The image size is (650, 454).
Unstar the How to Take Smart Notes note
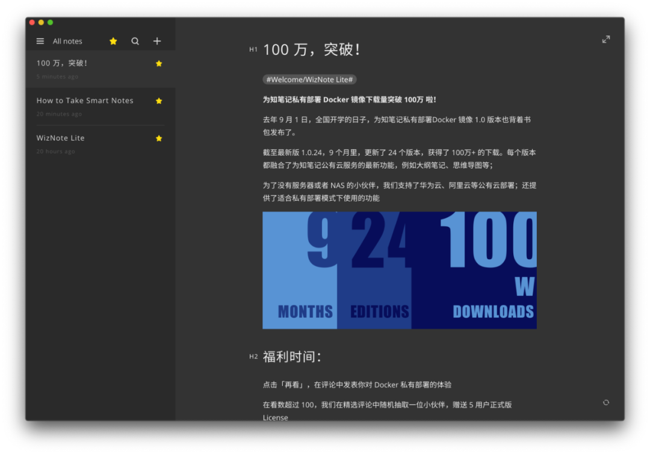tap(159, 100)
